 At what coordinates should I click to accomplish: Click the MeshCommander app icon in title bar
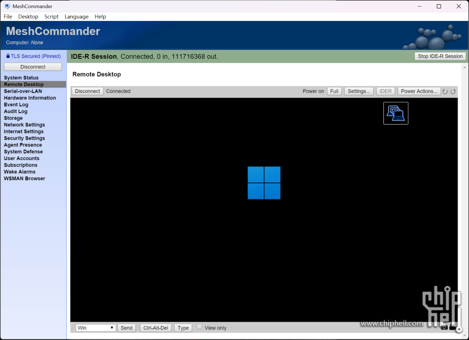pyautogui.click(x=7, y=6)
